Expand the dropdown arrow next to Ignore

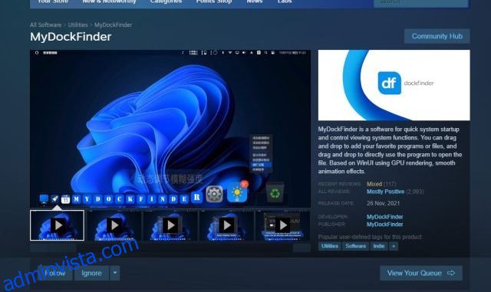click(x=115, y=273)
